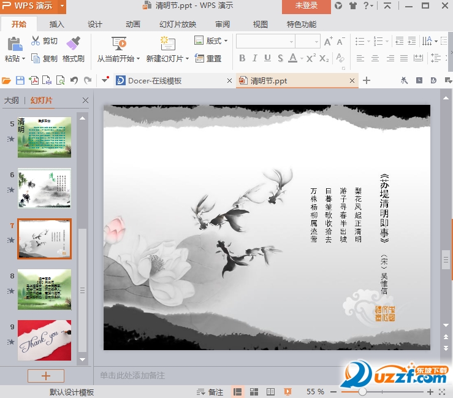Center align text
The width and height of the screenshot is (453, 398).
(375, 58)
